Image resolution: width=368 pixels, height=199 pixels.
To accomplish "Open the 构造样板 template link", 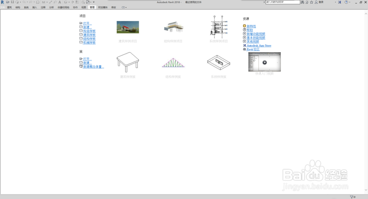I will [89, 31].
